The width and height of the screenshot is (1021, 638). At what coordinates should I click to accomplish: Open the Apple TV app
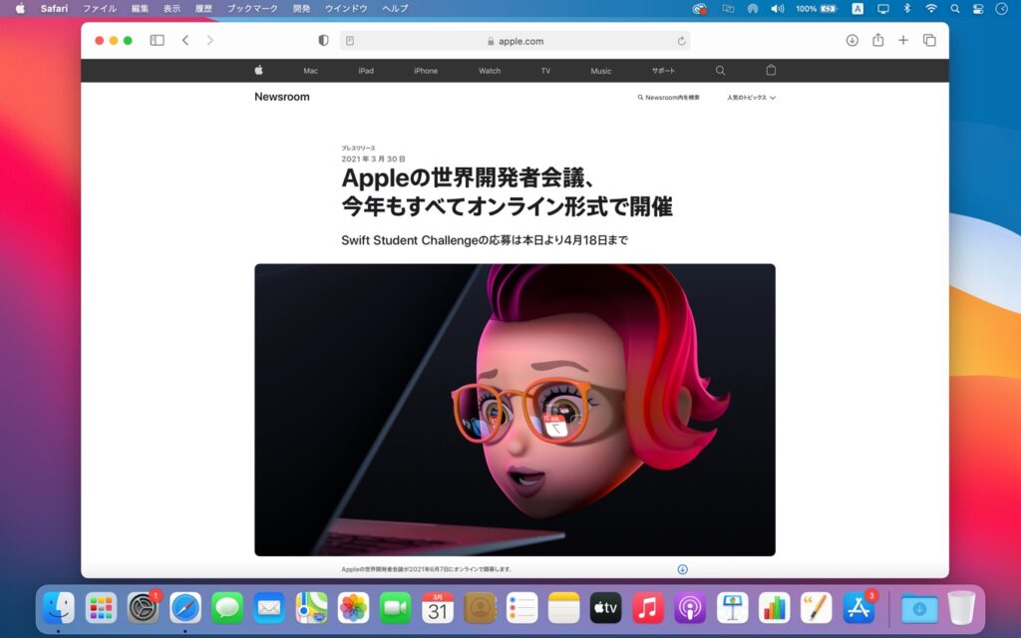coord(605,606)
